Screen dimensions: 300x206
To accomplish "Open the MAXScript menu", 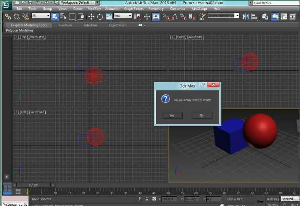I will [199, 9].
